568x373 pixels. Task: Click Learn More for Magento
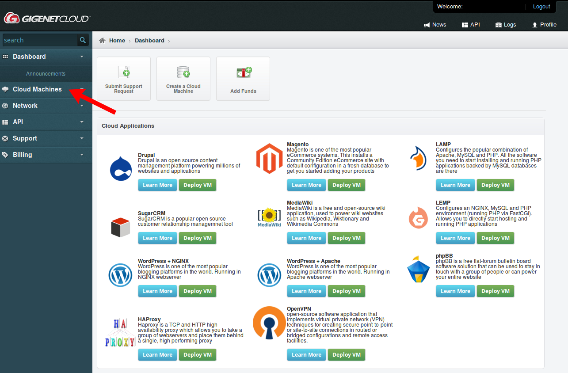[306, 185]
